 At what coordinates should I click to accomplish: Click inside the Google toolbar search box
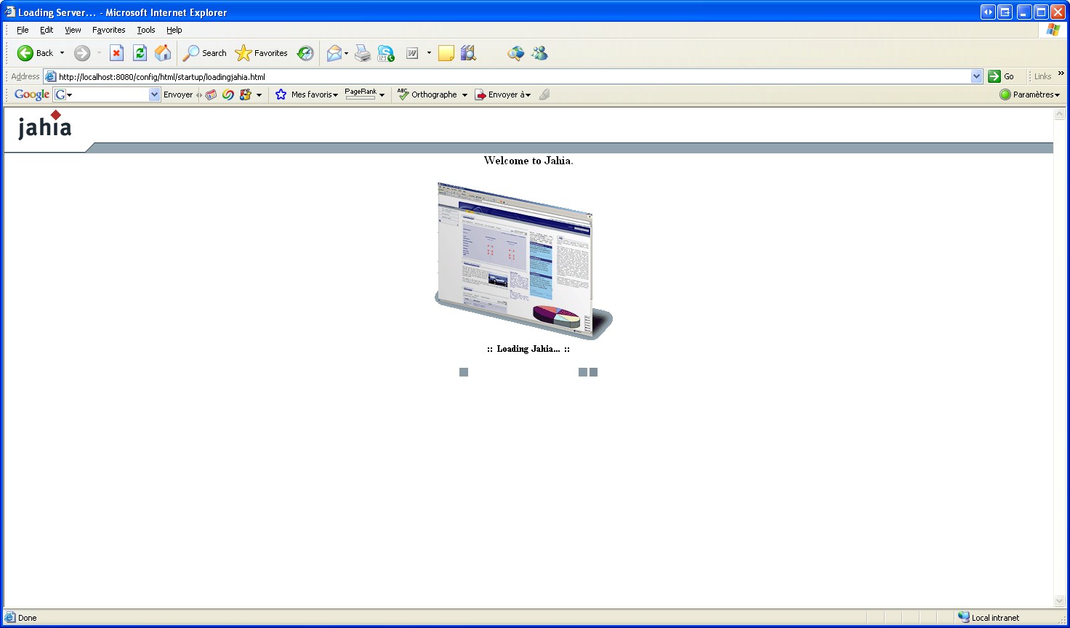[x=107, y=94]
